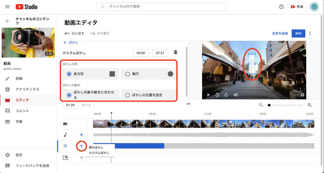Zoom in the timeline magnifier
This screenshot has height=173, width=324.
pos(309,105)
